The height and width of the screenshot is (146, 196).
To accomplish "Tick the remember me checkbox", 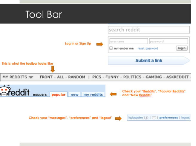I will pos(111,48).
